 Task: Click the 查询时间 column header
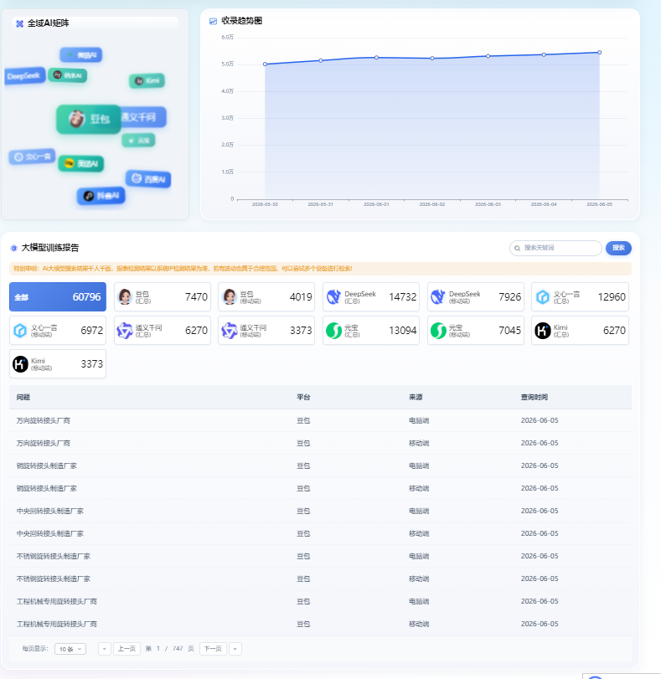click(x=534, y=397)
